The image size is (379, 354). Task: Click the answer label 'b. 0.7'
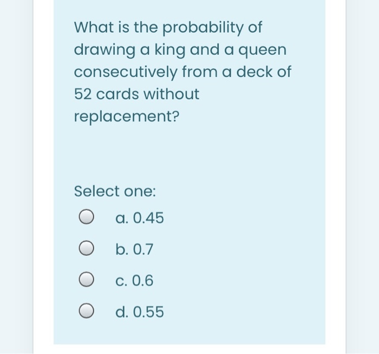(134, 249)
